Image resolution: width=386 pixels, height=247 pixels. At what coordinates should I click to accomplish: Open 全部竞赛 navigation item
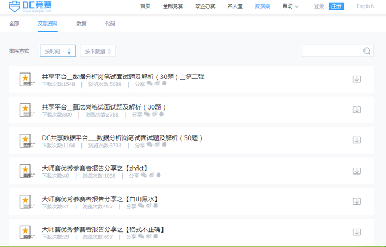coord(173,6)
